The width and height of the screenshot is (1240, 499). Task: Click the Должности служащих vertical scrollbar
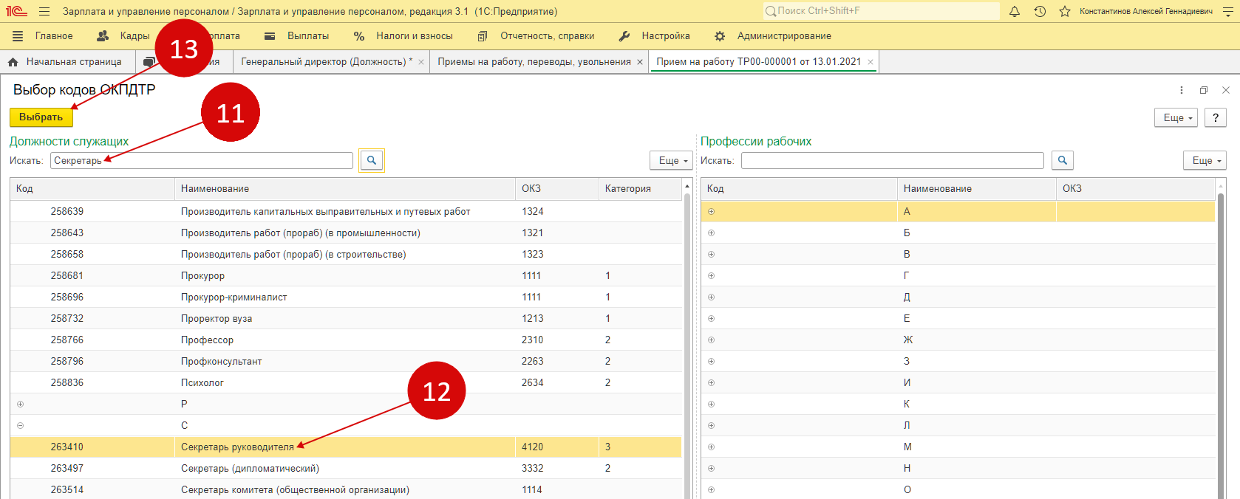(x=687, y=345)
